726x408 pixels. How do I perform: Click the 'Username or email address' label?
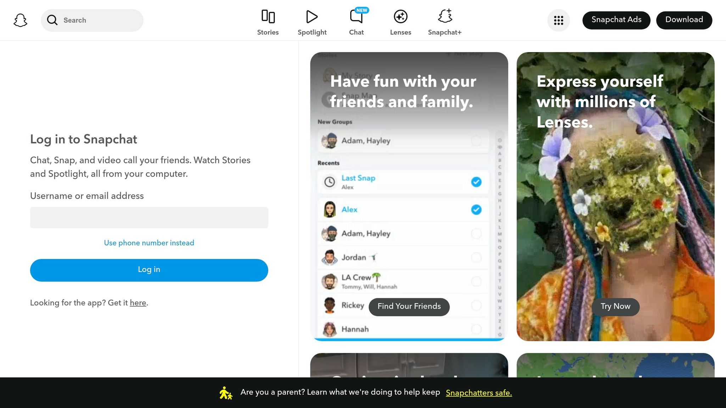[x=87, y=196]
